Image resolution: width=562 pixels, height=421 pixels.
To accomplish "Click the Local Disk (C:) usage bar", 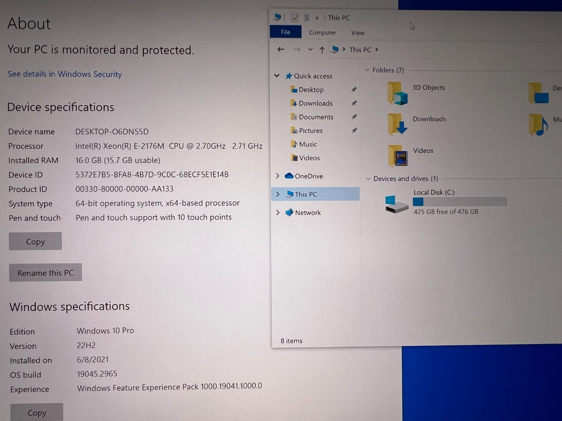I will coord(459,202).
